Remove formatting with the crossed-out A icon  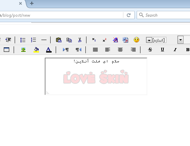click(x=116, y=40)
